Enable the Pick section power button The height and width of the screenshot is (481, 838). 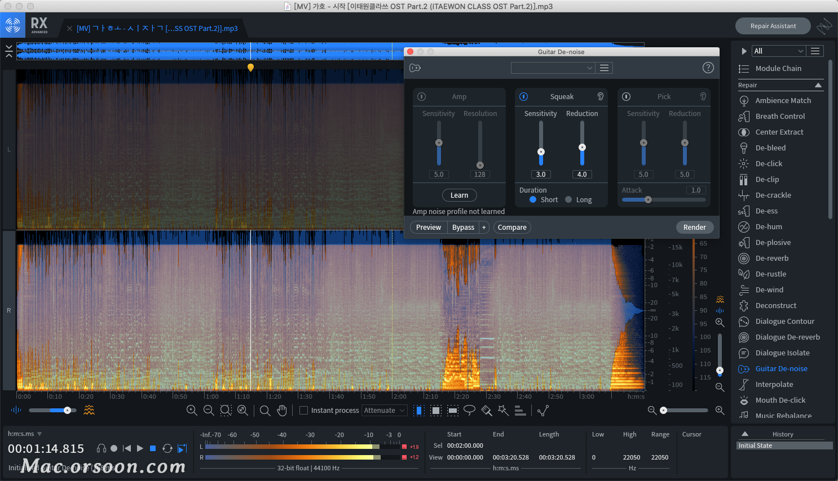click(x=626, y=97)
